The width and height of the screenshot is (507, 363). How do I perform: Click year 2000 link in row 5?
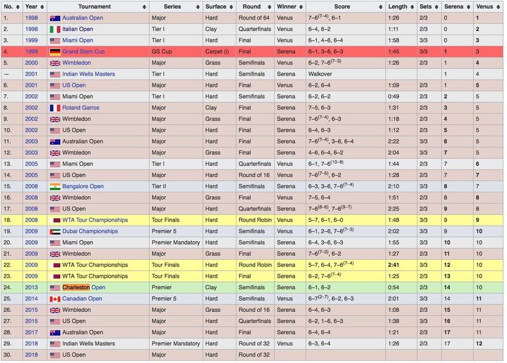click(31, 63)
